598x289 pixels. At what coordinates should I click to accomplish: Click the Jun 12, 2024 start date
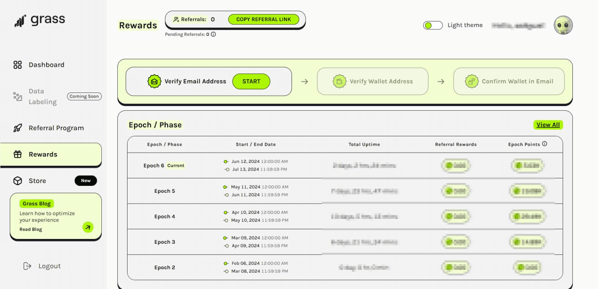tap(246, 162)
